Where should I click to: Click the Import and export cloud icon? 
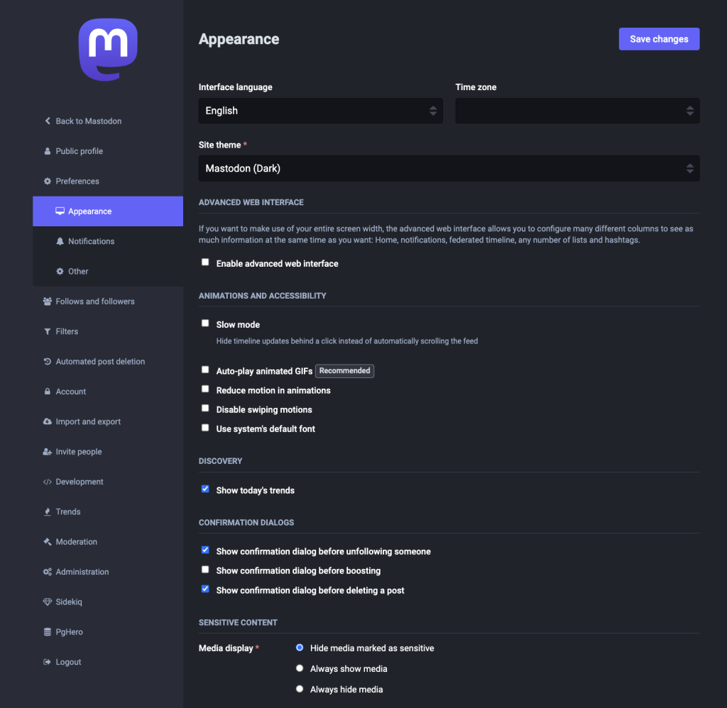point(46,421)
